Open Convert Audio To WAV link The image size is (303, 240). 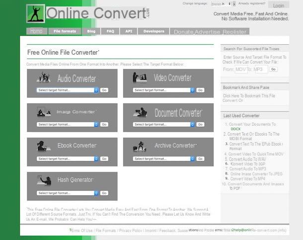(247, 159)
